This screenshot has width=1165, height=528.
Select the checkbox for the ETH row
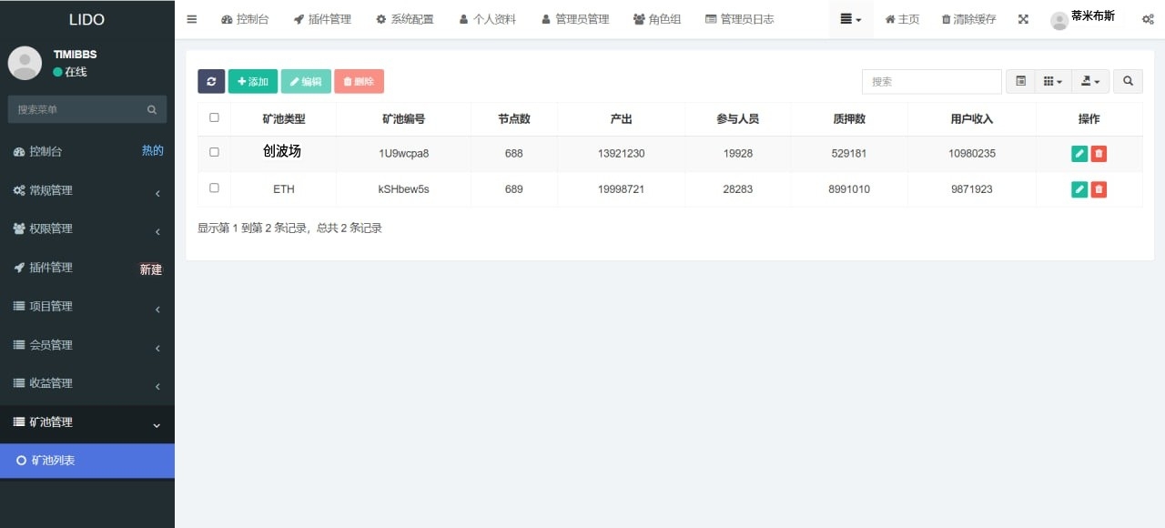point(215,188)
